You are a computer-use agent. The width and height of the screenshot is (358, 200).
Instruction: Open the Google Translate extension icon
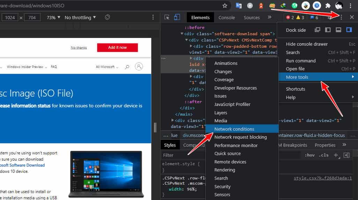point(238,6)
